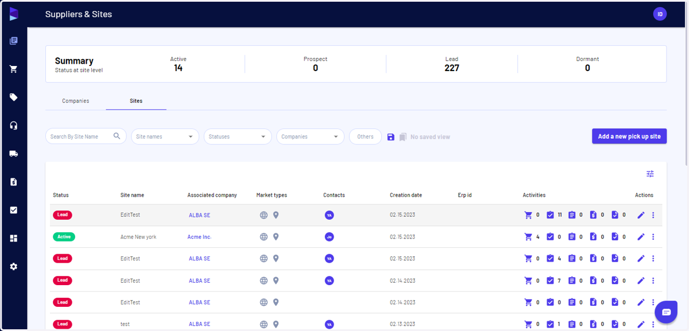Open the delivery truck section in sidebar

click(14, 153)
